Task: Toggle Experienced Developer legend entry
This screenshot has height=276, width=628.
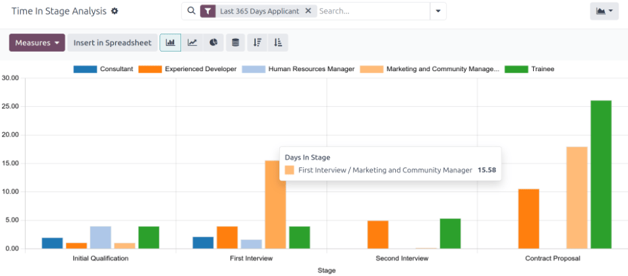Action: (200, 68)
